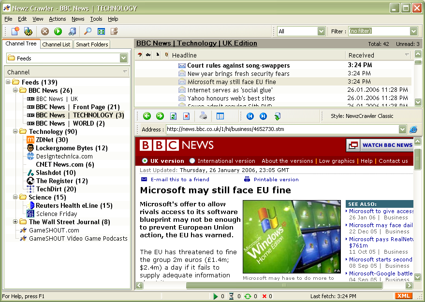
Task: Click the orange XML button in status bar
Action: pos(404,296)
